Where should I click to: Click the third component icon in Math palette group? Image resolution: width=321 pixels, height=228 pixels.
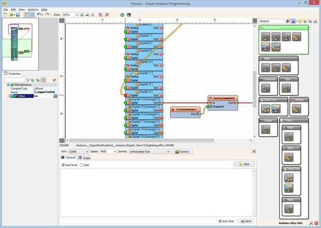[x=286, y=68]
